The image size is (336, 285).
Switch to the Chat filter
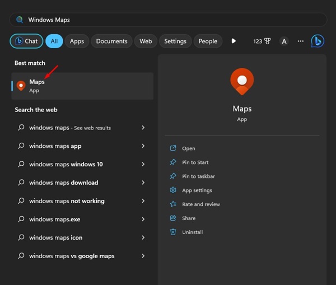26,41
